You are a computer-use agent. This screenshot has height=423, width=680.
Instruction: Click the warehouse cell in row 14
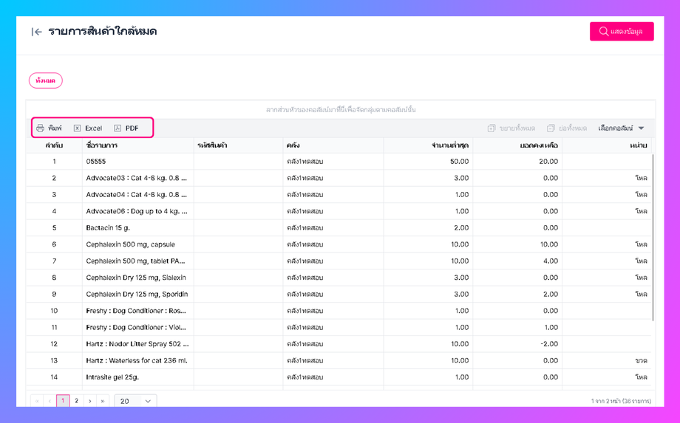point(333,377)
